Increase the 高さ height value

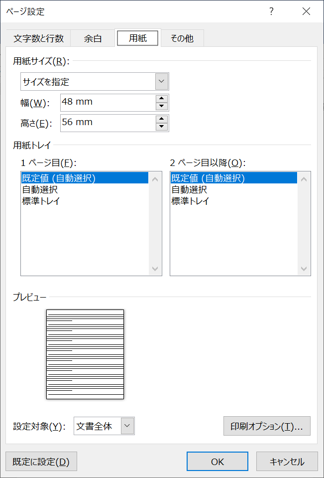tap(162, 119)
